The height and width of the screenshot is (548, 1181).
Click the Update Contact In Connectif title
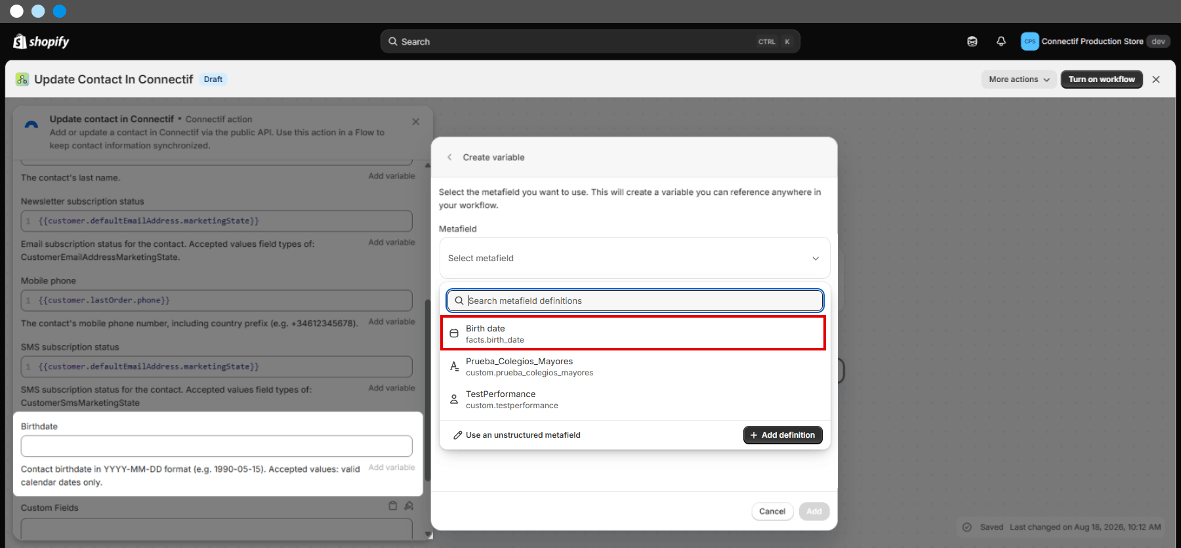click(114, 79)
